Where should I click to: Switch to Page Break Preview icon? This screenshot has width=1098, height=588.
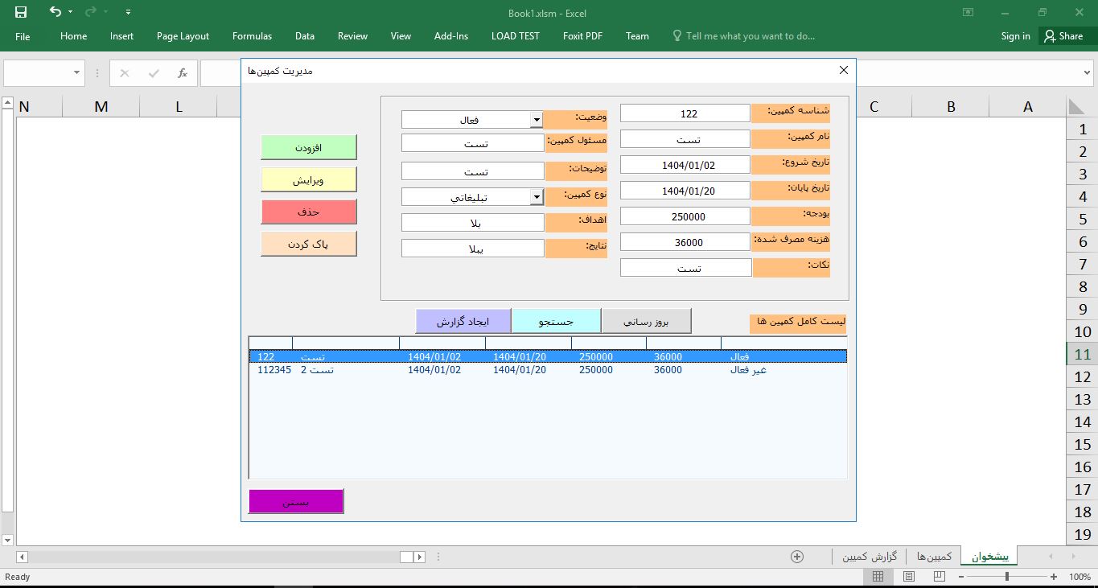click(x=939, y=577)
